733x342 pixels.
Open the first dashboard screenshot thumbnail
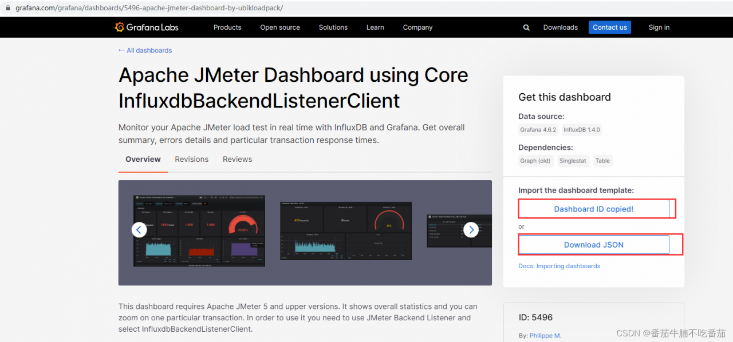coord(199,230)
